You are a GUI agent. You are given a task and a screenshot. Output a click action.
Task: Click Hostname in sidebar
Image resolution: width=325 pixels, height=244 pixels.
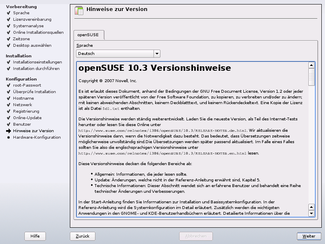pos(24,98)
